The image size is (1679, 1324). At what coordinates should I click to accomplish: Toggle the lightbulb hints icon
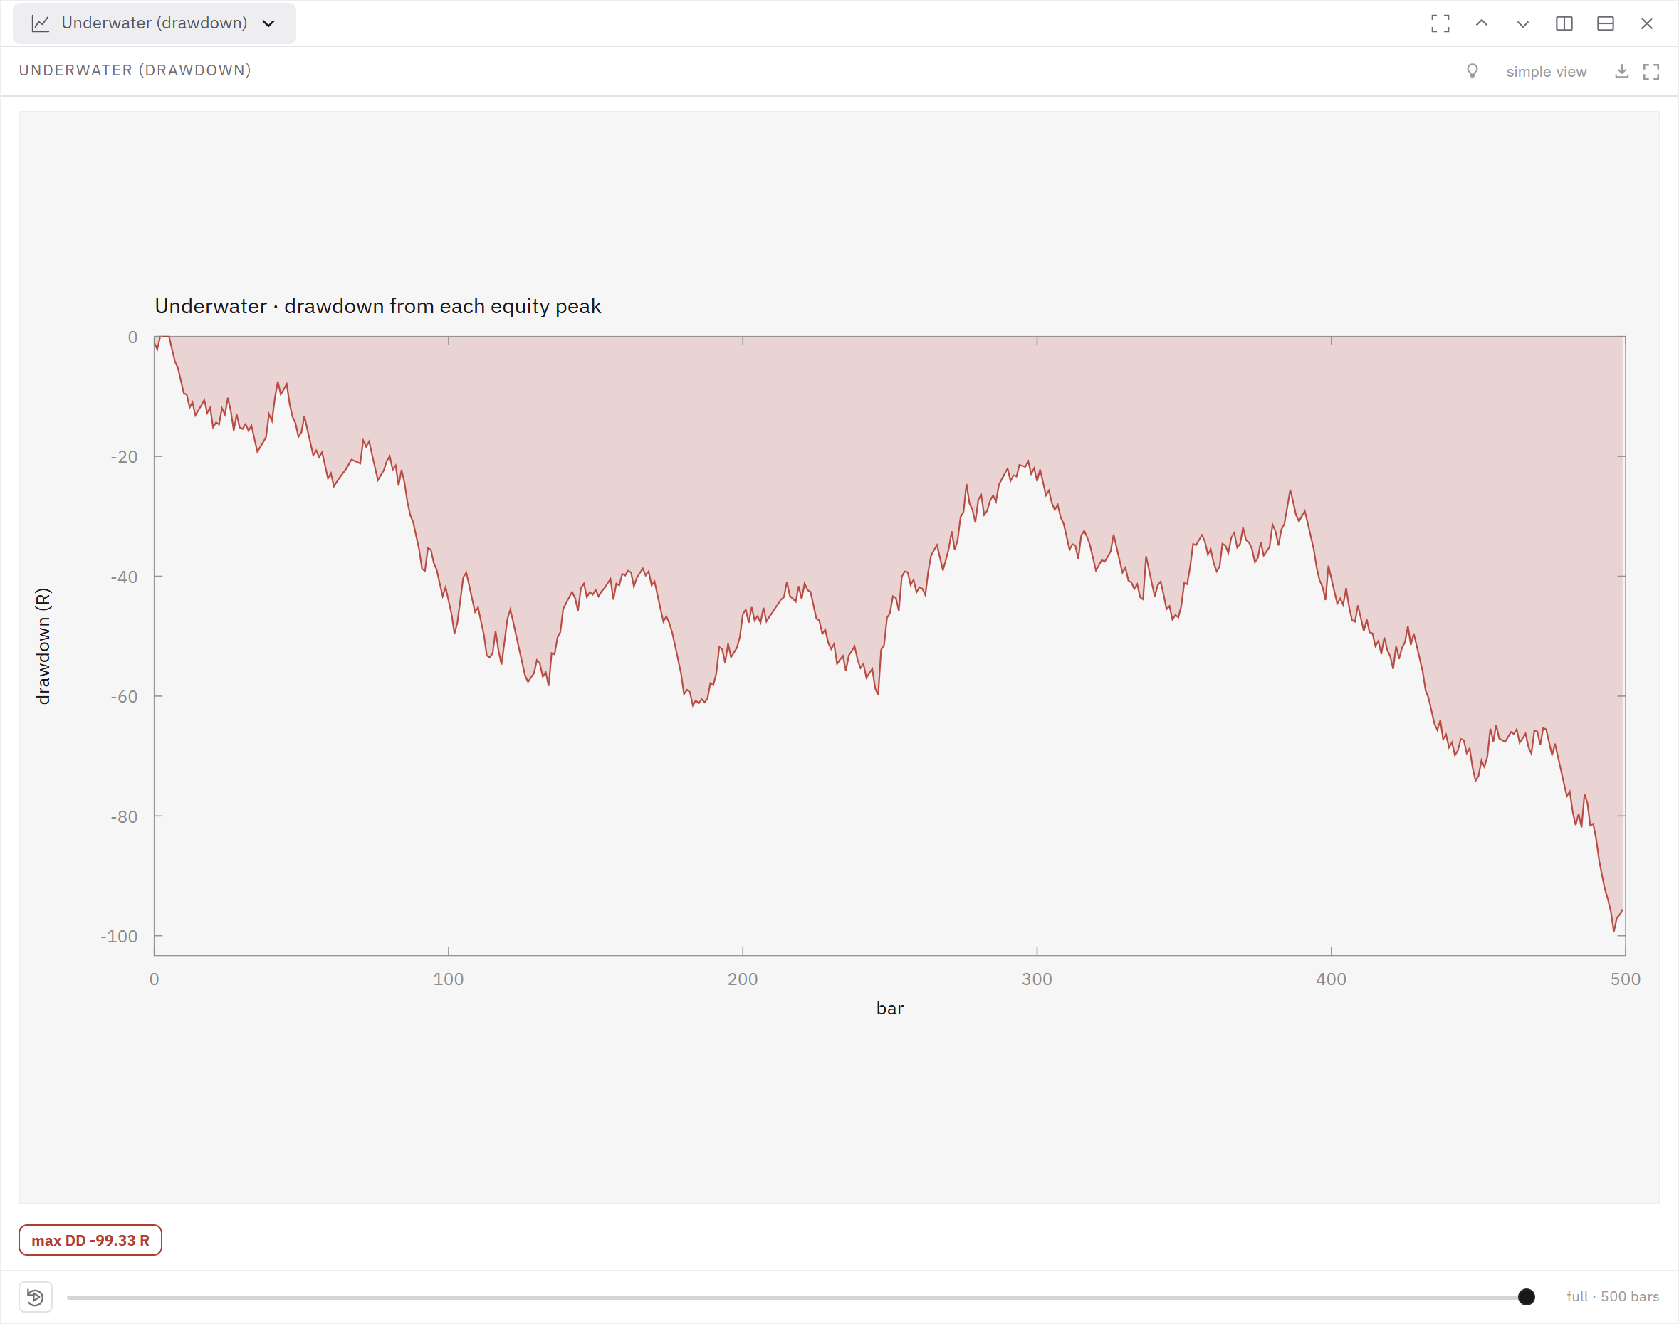[x=1473, y=71]
